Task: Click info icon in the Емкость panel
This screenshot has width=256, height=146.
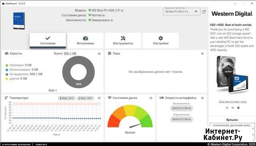Action: [99, 53]
